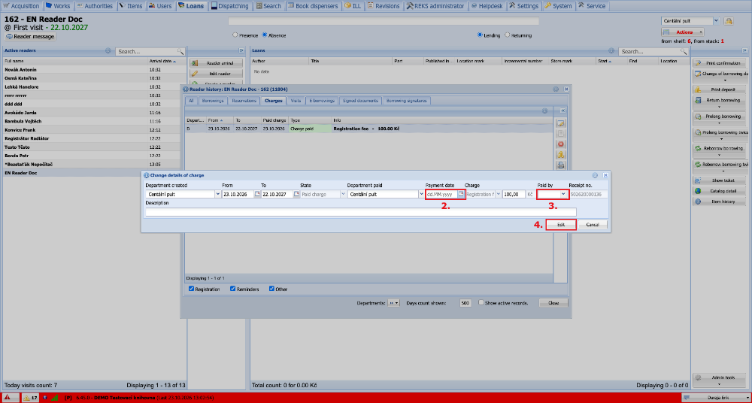Viewport: 752px width, 403px height.
Task: Expand the Prolong borrowing arrow
Action: (x=719, y=123)
